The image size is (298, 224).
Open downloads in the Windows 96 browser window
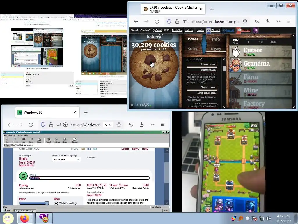142,125
